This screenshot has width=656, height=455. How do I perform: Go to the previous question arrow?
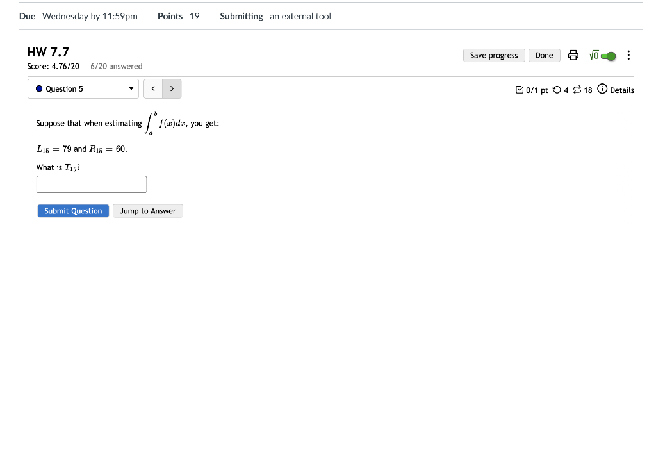pyautogui.click(x=153, y=88)
